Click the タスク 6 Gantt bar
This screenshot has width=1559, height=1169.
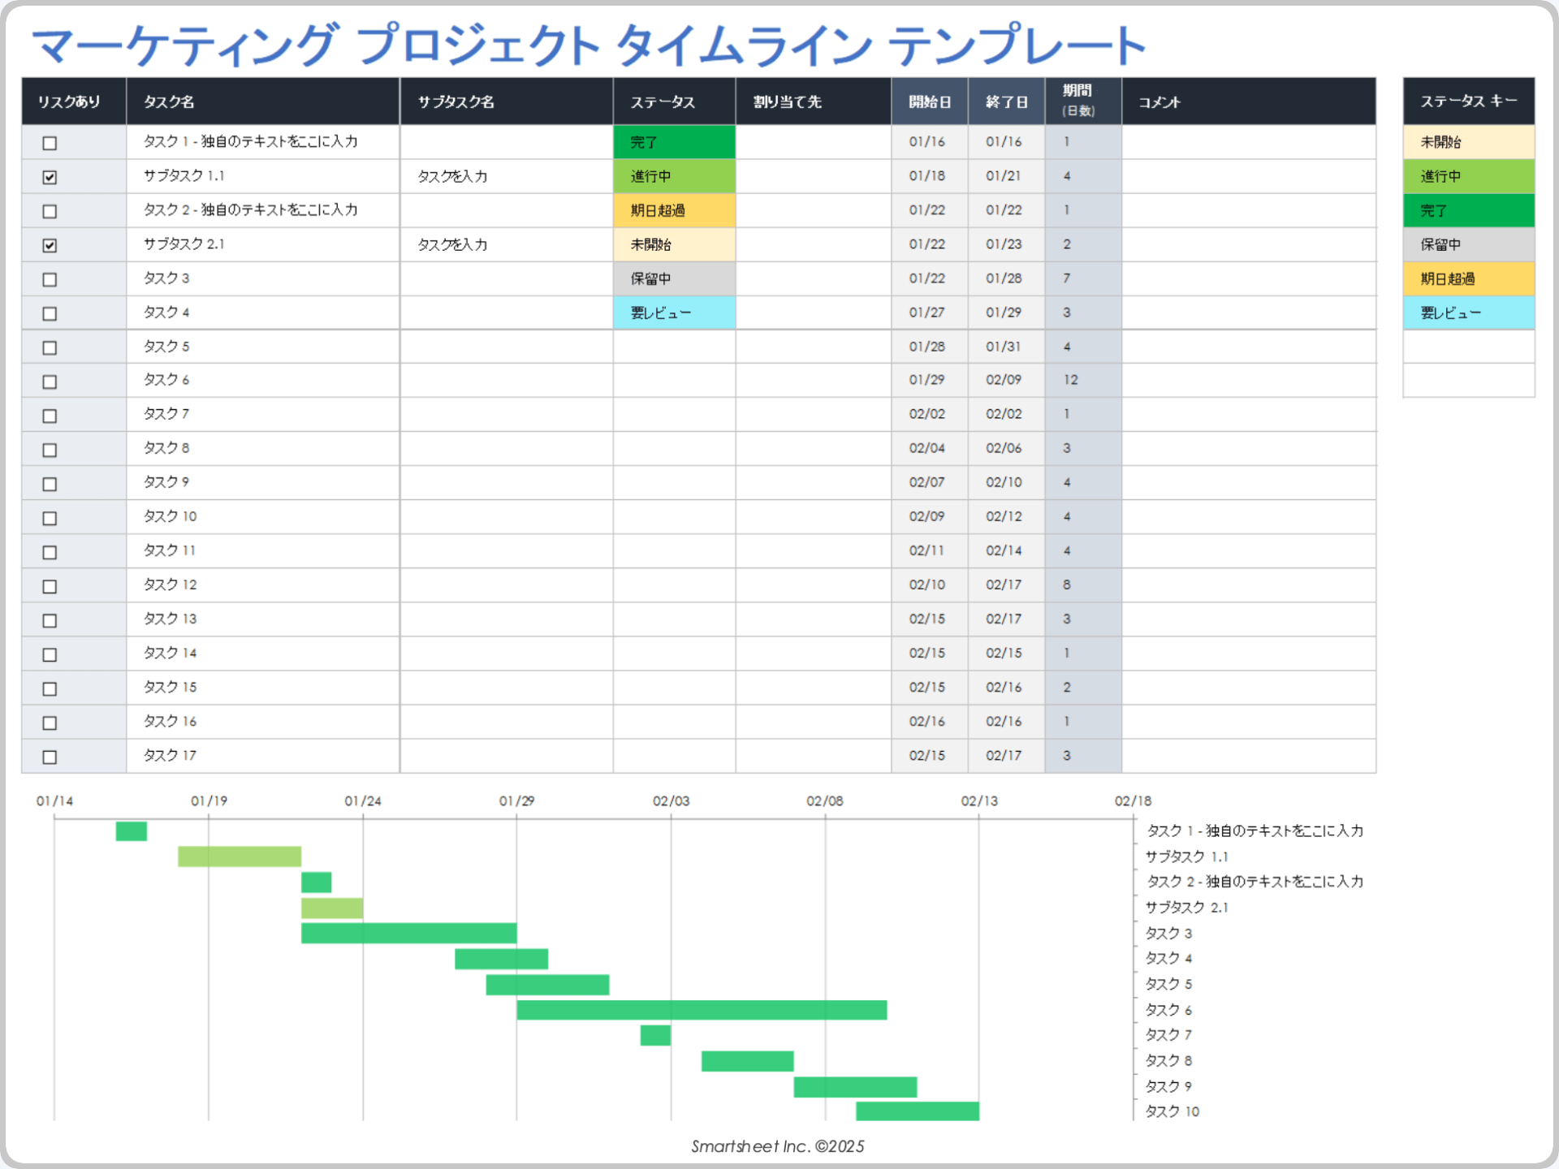[702, 1010]
